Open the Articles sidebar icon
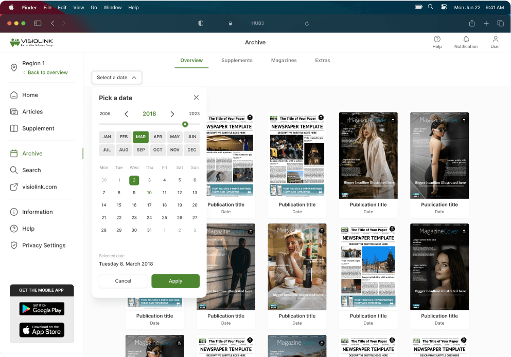511x357 pixels. 14,111
